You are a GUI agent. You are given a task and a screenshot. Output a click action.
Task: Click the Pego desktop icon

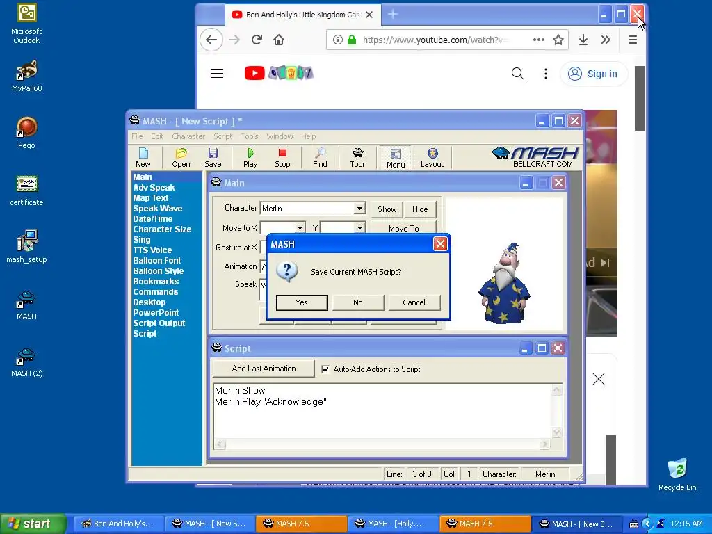(26, 133)
